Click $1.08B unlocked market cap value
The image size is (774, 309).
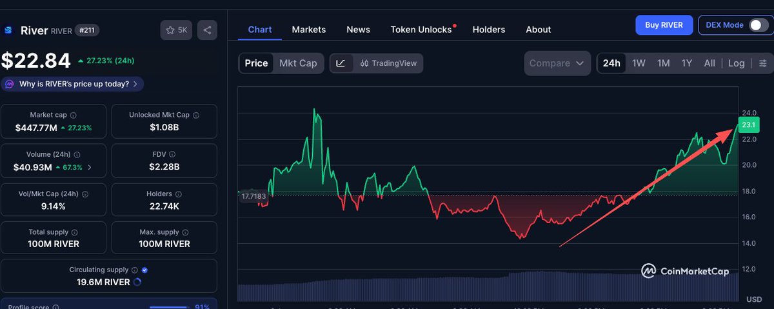point(164,128)
